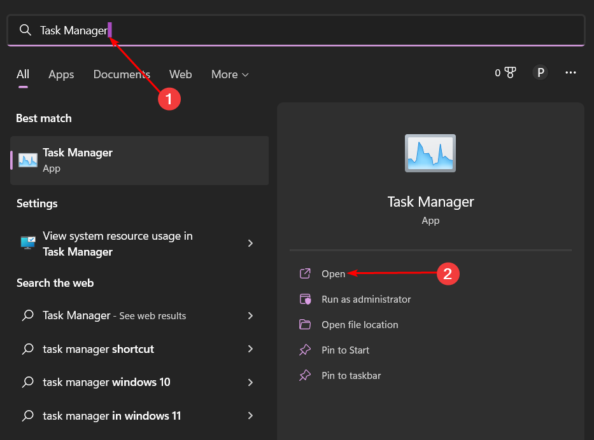The height and width of the screenshot is (440, 594).
Task: Expand chevron for 'See web results' row
Action: click(250, 315)
